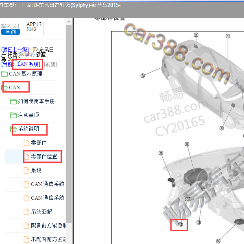Screen dimensions: 244x244
Task: Click the 零部件 document icon
Action: coord(26,143)
